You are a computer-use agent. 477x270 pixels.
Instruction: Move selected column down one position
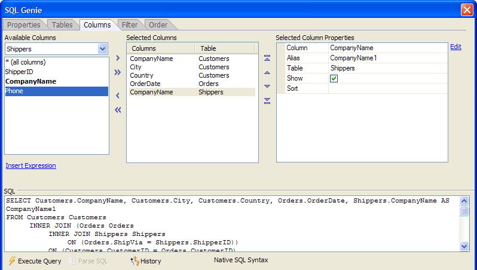267,87
